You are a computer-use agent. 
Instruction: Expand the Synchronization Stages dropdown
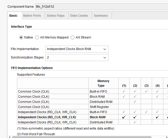point(77,57)
